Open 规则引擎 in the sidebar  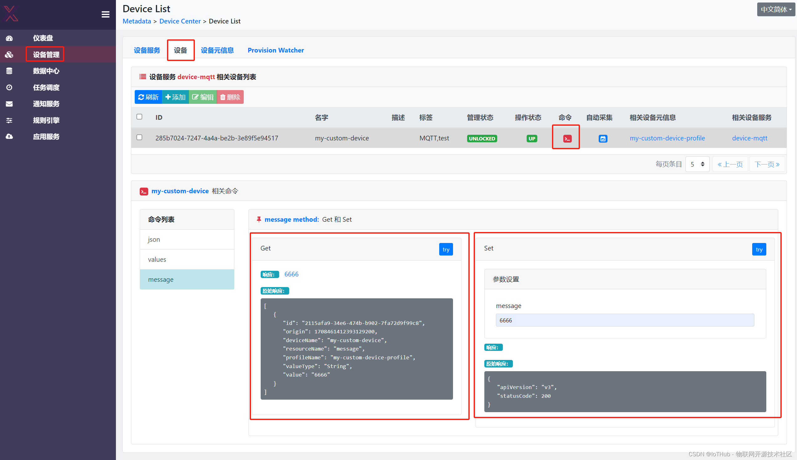click(46, 120)
